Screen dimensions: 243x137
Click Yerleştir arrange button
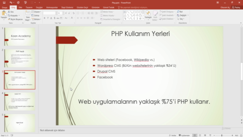coord(148,16)
